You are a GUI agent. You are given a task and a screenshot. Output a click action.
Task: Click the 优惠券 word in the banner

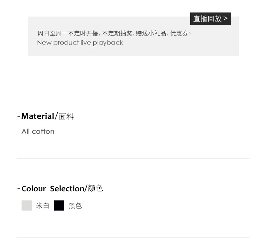[180, 33]
